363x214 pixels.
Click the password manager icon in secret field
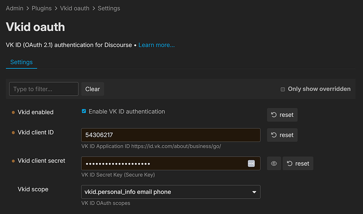pyautogui.click(x=251, y=164)
